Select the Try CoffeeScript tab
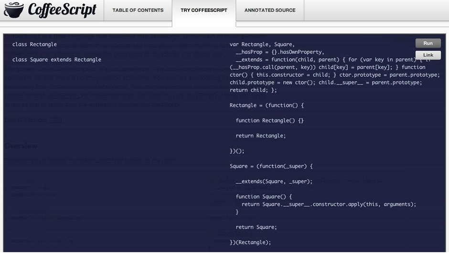This screenshot has width=449, height=253. [204, 11]
